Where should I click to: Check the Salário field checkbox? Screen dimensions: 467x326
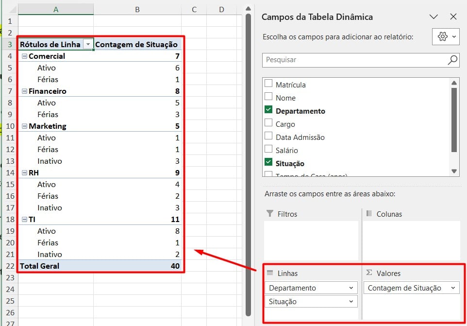[268, 149]
